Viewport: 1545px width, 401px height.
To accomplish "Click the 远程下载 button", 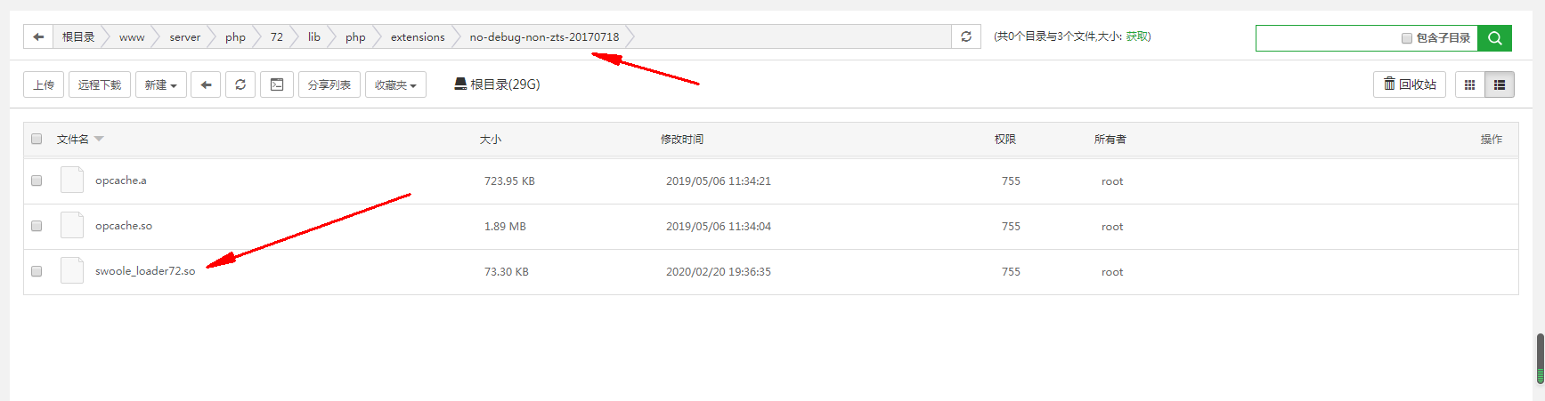I will click(100, 84).
